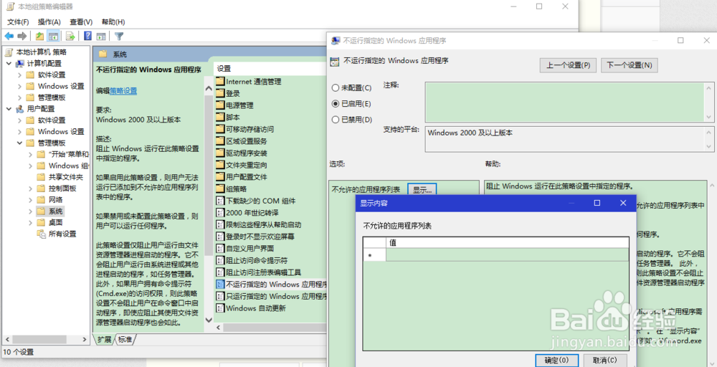The width and height of the screenshot is (717, 367).
Task: Click the Forward arrow toolbar icon
Action: tap(22, 36)
